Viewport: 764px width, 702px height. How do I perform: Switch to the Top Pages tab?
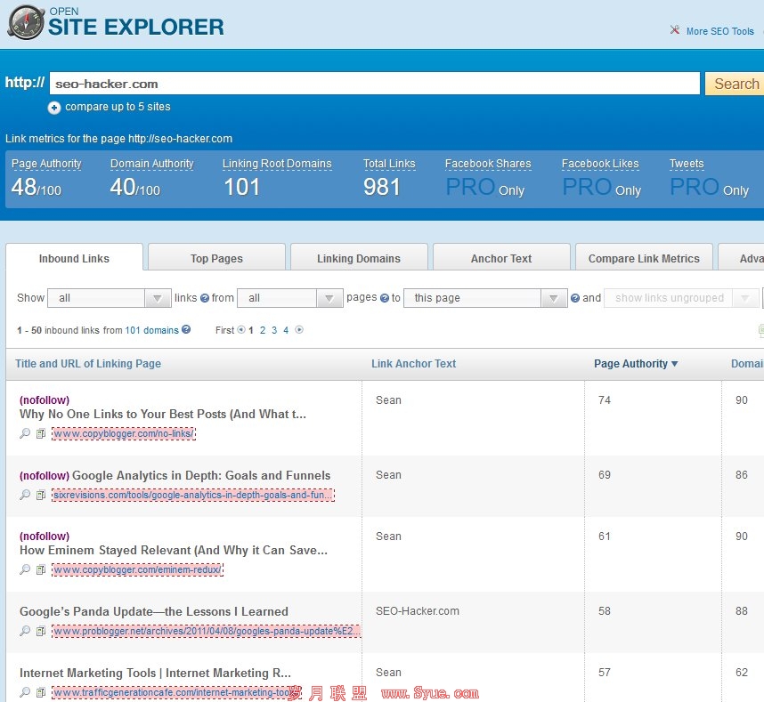click(x=216, y=258)
